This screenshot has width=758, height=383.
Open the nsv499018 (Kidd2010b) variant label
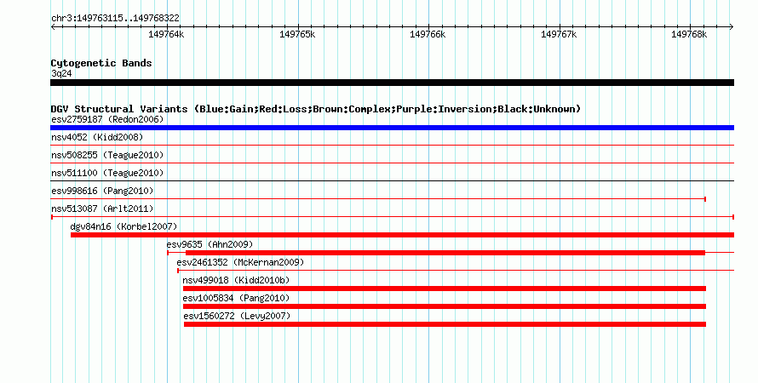(236, 280)
